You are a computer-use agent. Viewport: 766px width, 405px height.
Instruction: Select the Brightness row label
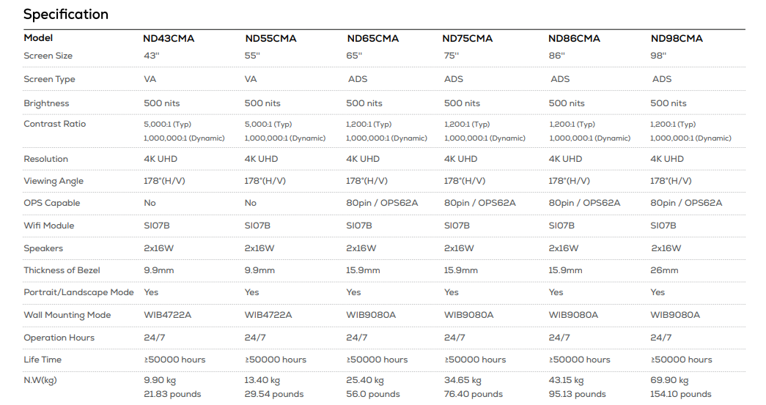click(46, 103)
